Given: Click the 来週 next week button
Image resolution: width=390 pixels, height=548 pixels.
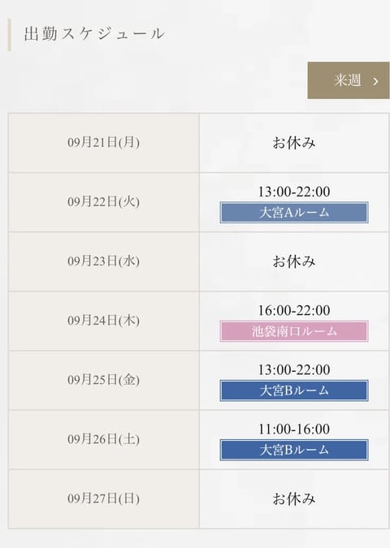Looking at the screenshot, I should click(349, 80).
